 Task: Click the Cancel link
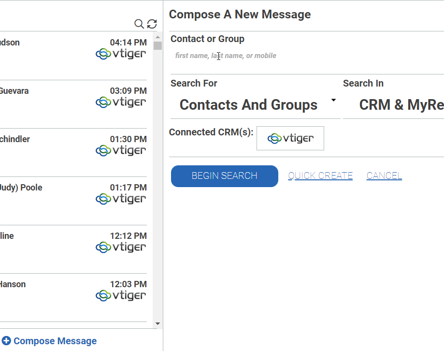click(x=384, y=176)
